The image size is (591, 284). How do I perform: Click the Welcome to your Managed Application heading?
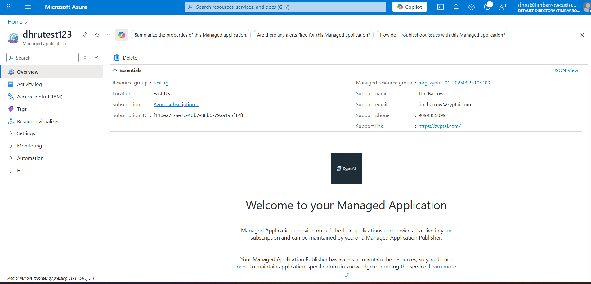click(346, 205)
